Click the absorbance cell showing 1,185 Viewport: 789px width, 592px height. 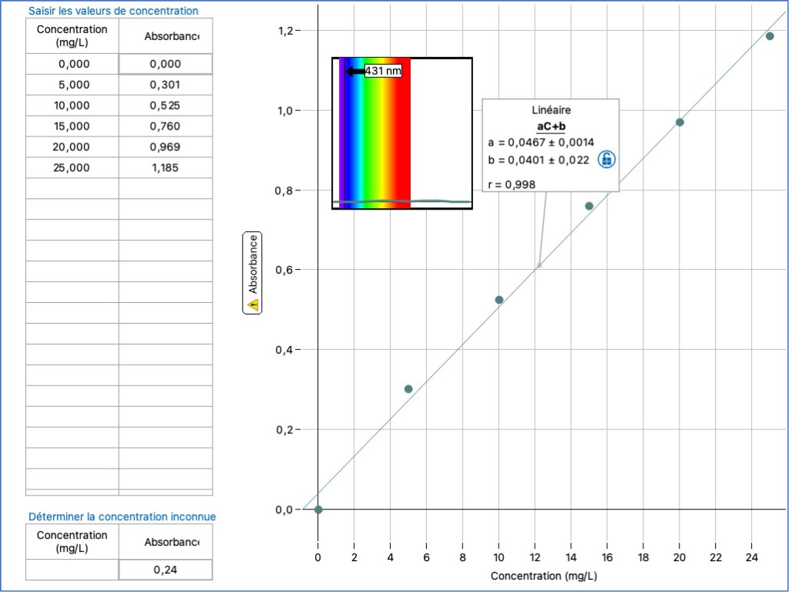(165, 167)
